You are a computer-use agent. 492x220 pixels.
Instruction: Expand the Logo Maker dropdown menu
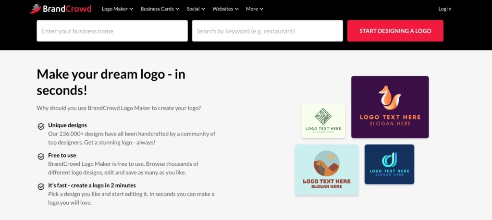(117, 9)
